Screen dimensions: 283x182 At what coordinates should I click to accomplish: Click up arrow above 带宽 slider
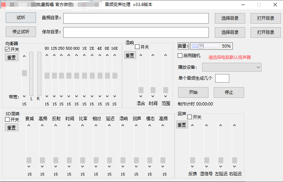[x=24, y=56]
